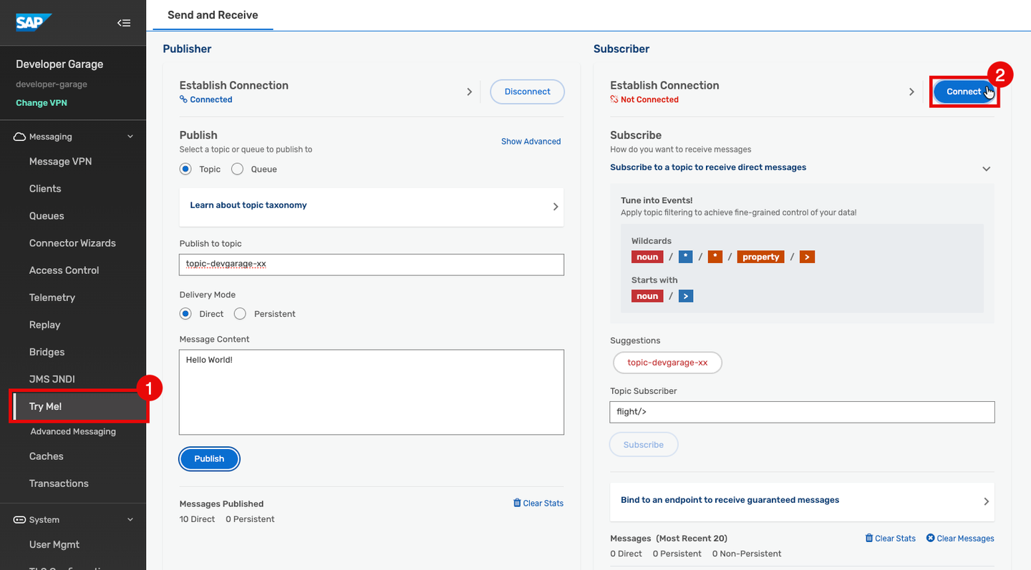
Task: Select the Queue radio button
Action: pos(237,169)
